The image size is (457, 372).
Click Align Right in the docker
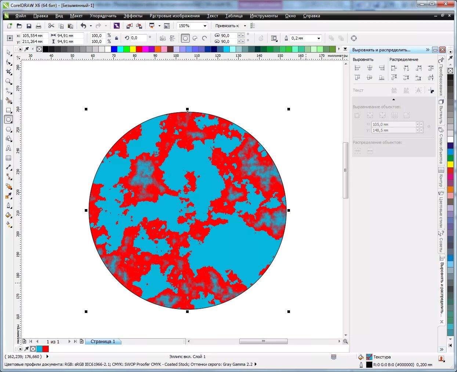point(382,68)
